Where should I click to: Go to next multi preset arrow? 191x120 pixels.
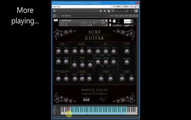107,16
